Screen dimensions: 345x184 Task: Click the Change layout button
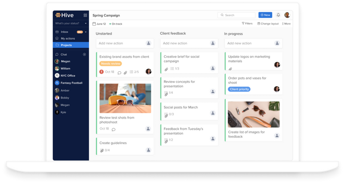(x=268, y=24)
